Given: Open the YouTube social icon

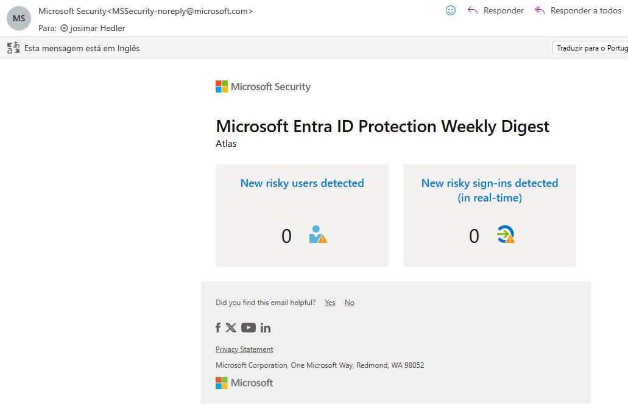Looking at the screenshot, I should pos(249,328).
